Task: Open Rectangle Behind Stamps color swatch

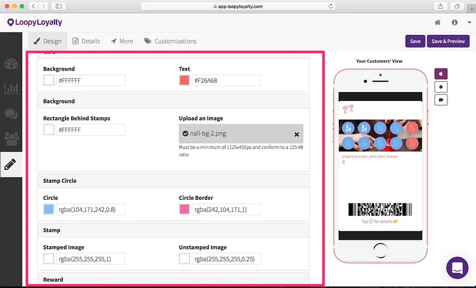Action: click(49, 130)
